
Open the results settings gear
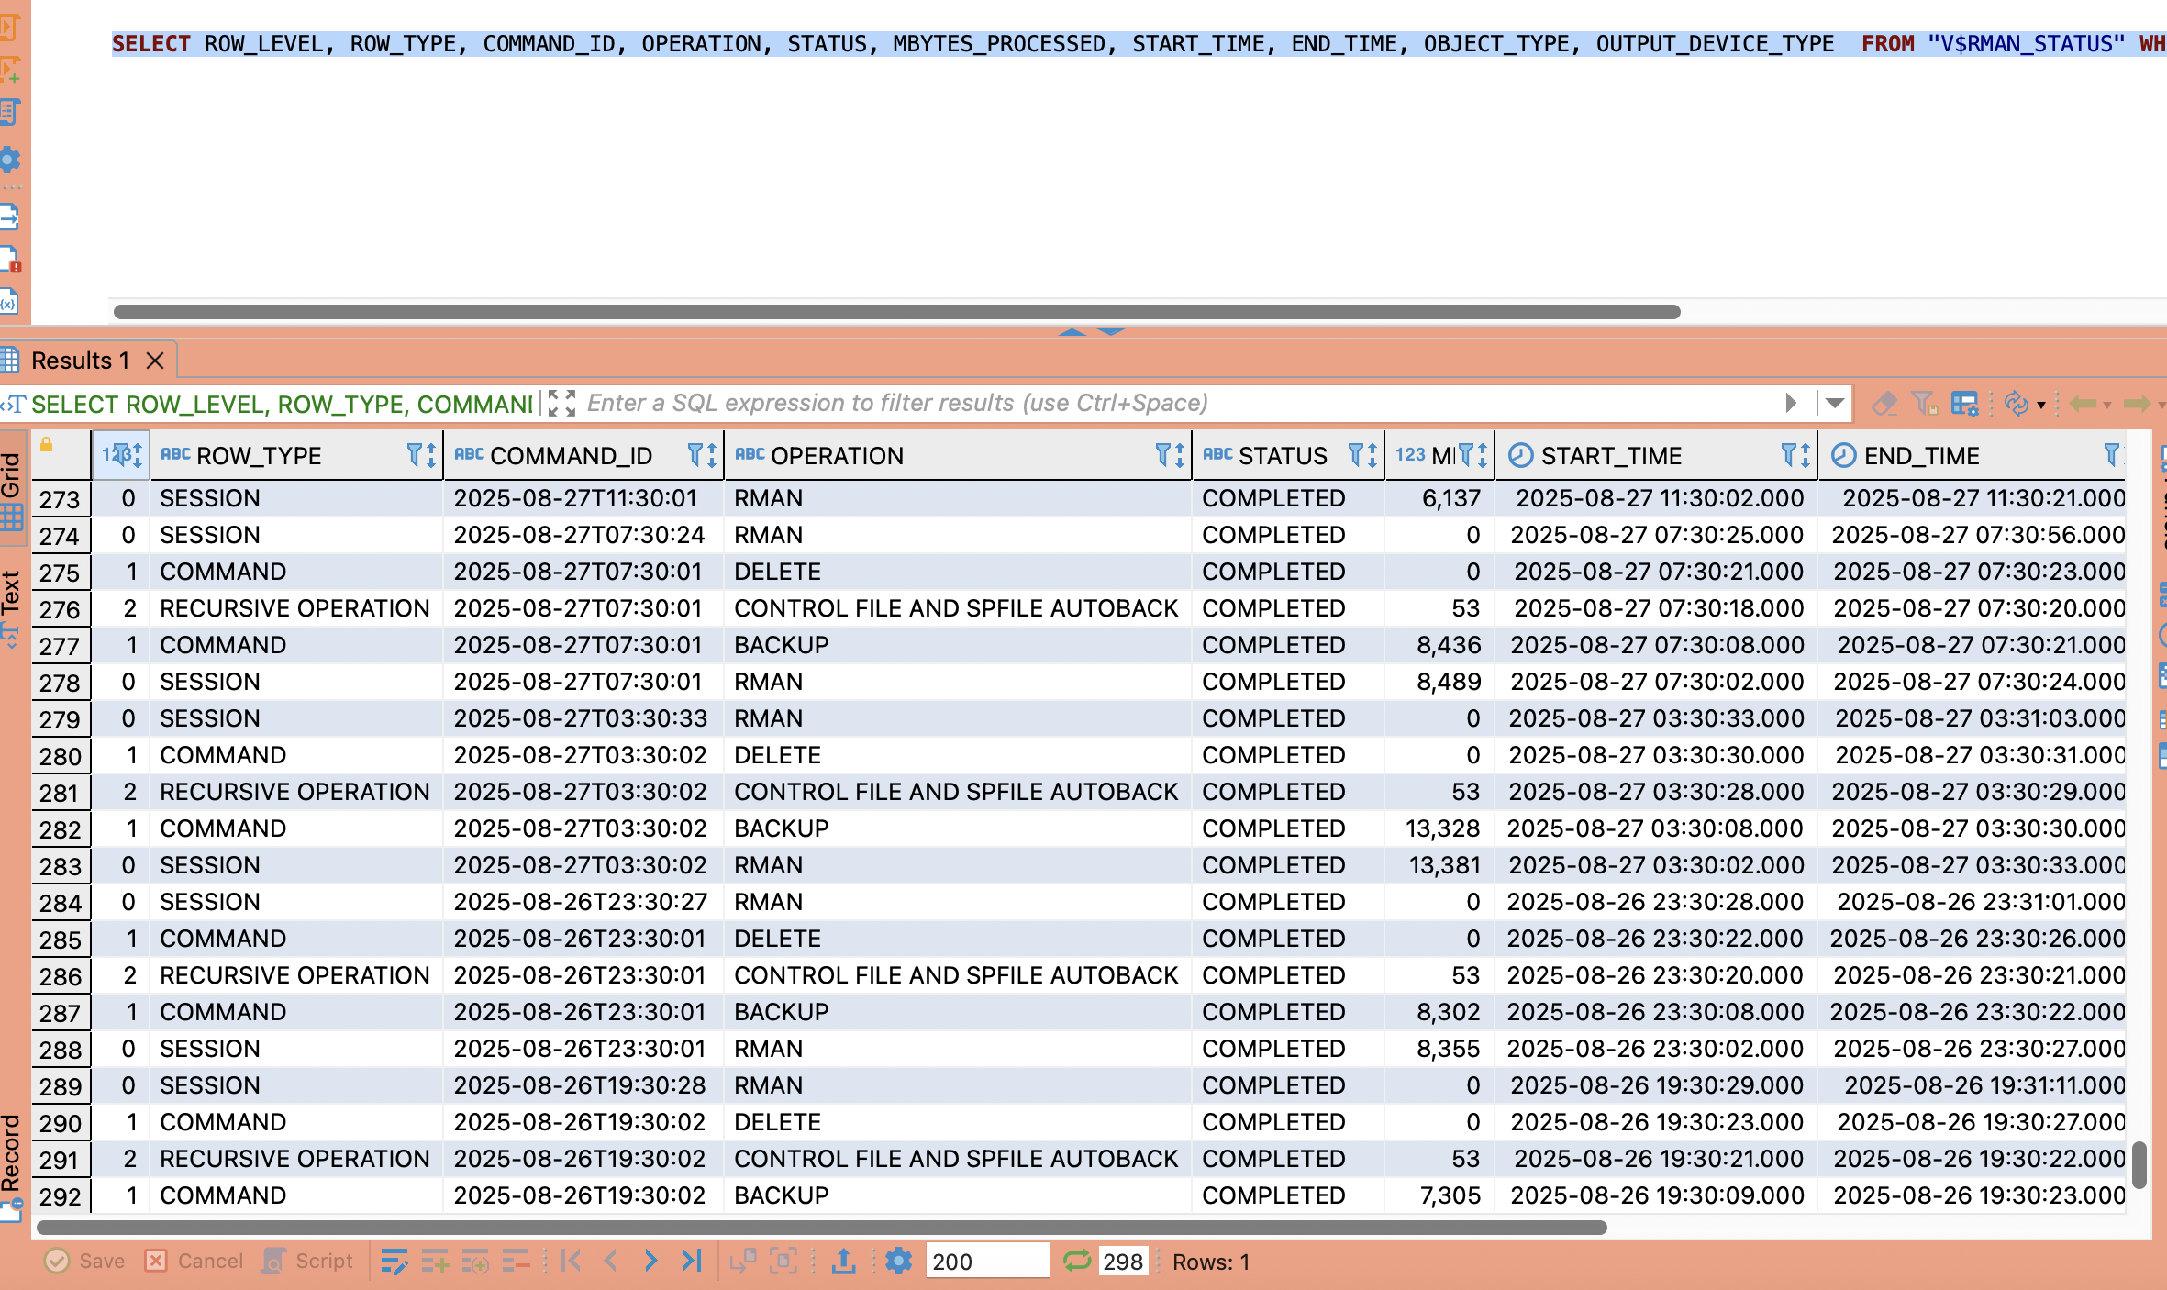tap(899, 1262)
